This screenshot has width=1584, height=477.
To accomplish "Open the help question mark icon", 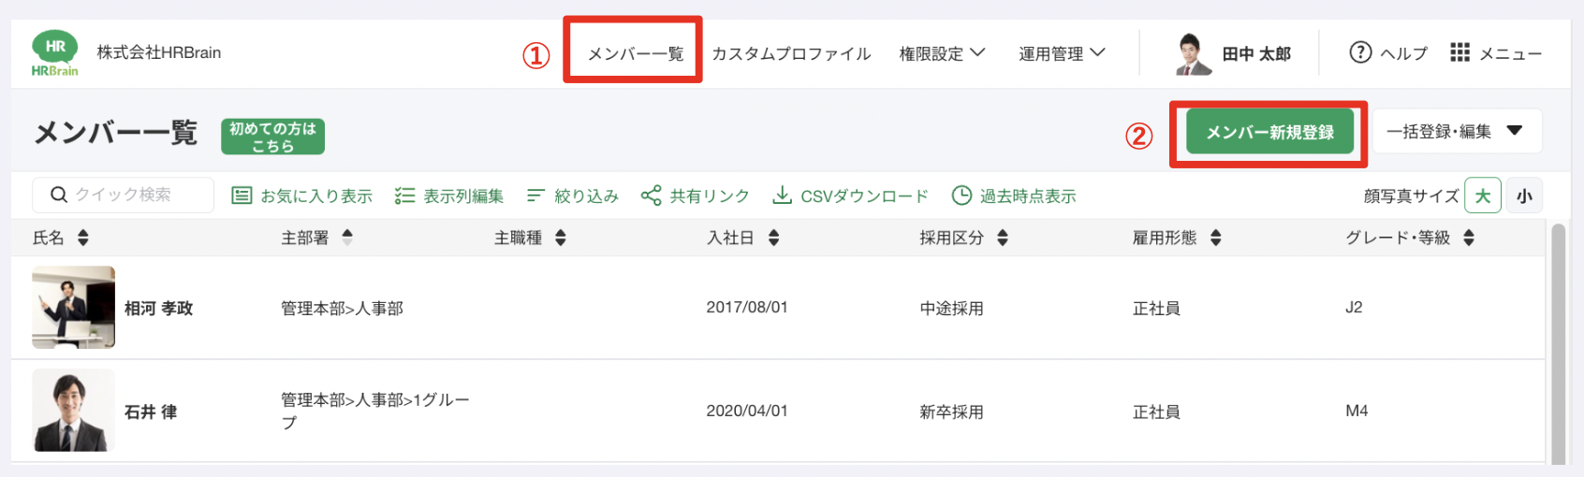I will tap(1359, 52).
